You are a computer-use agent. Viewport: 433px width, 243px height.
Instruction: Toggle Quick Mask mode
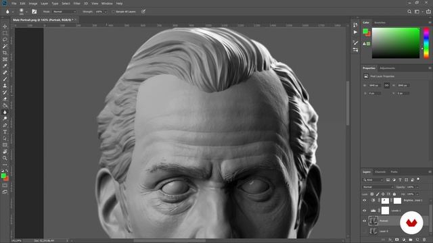point(5,186)
